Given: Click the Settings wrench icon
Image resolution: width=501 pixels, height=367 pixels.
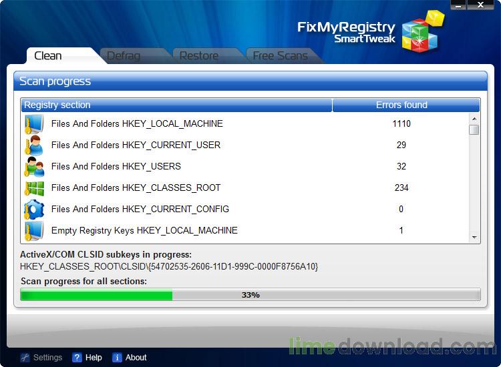Looking at the screenshot, I should click(x=25, y=358).
